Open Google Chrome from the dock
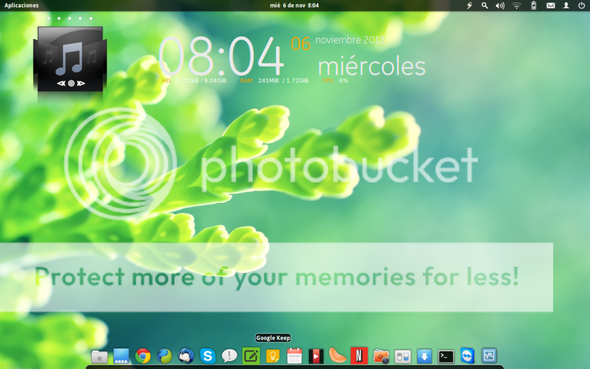 (x=143, y=356)
